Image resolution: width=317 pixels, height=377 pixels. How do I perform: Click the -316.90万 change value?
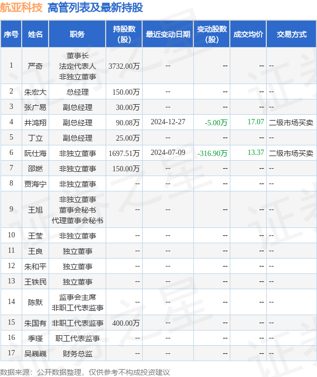tap(212, 153)
